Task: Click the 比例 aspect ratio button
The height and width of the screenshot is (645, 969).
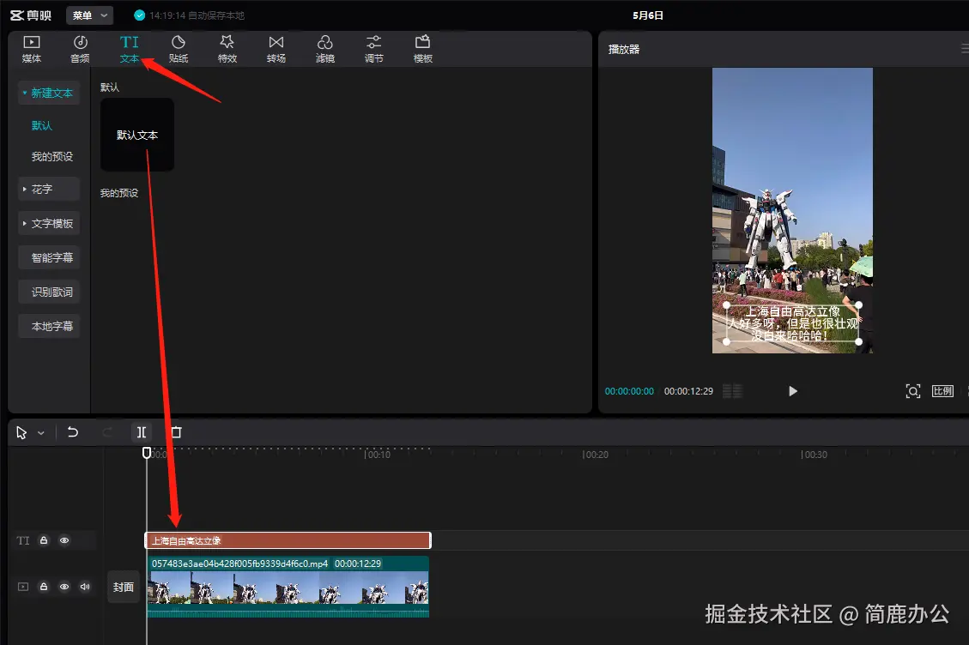Action: (x=942, y=390)
